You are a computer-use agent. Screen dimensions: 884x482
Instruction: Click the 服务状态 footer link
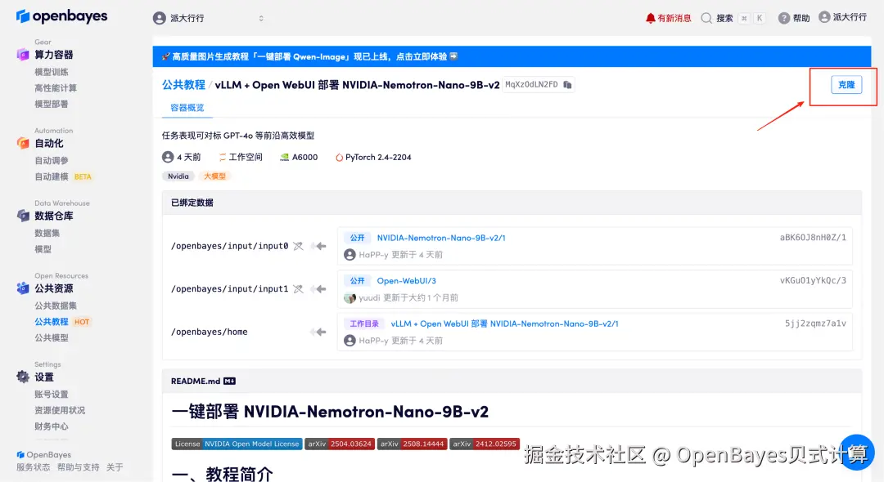[33, 467]
